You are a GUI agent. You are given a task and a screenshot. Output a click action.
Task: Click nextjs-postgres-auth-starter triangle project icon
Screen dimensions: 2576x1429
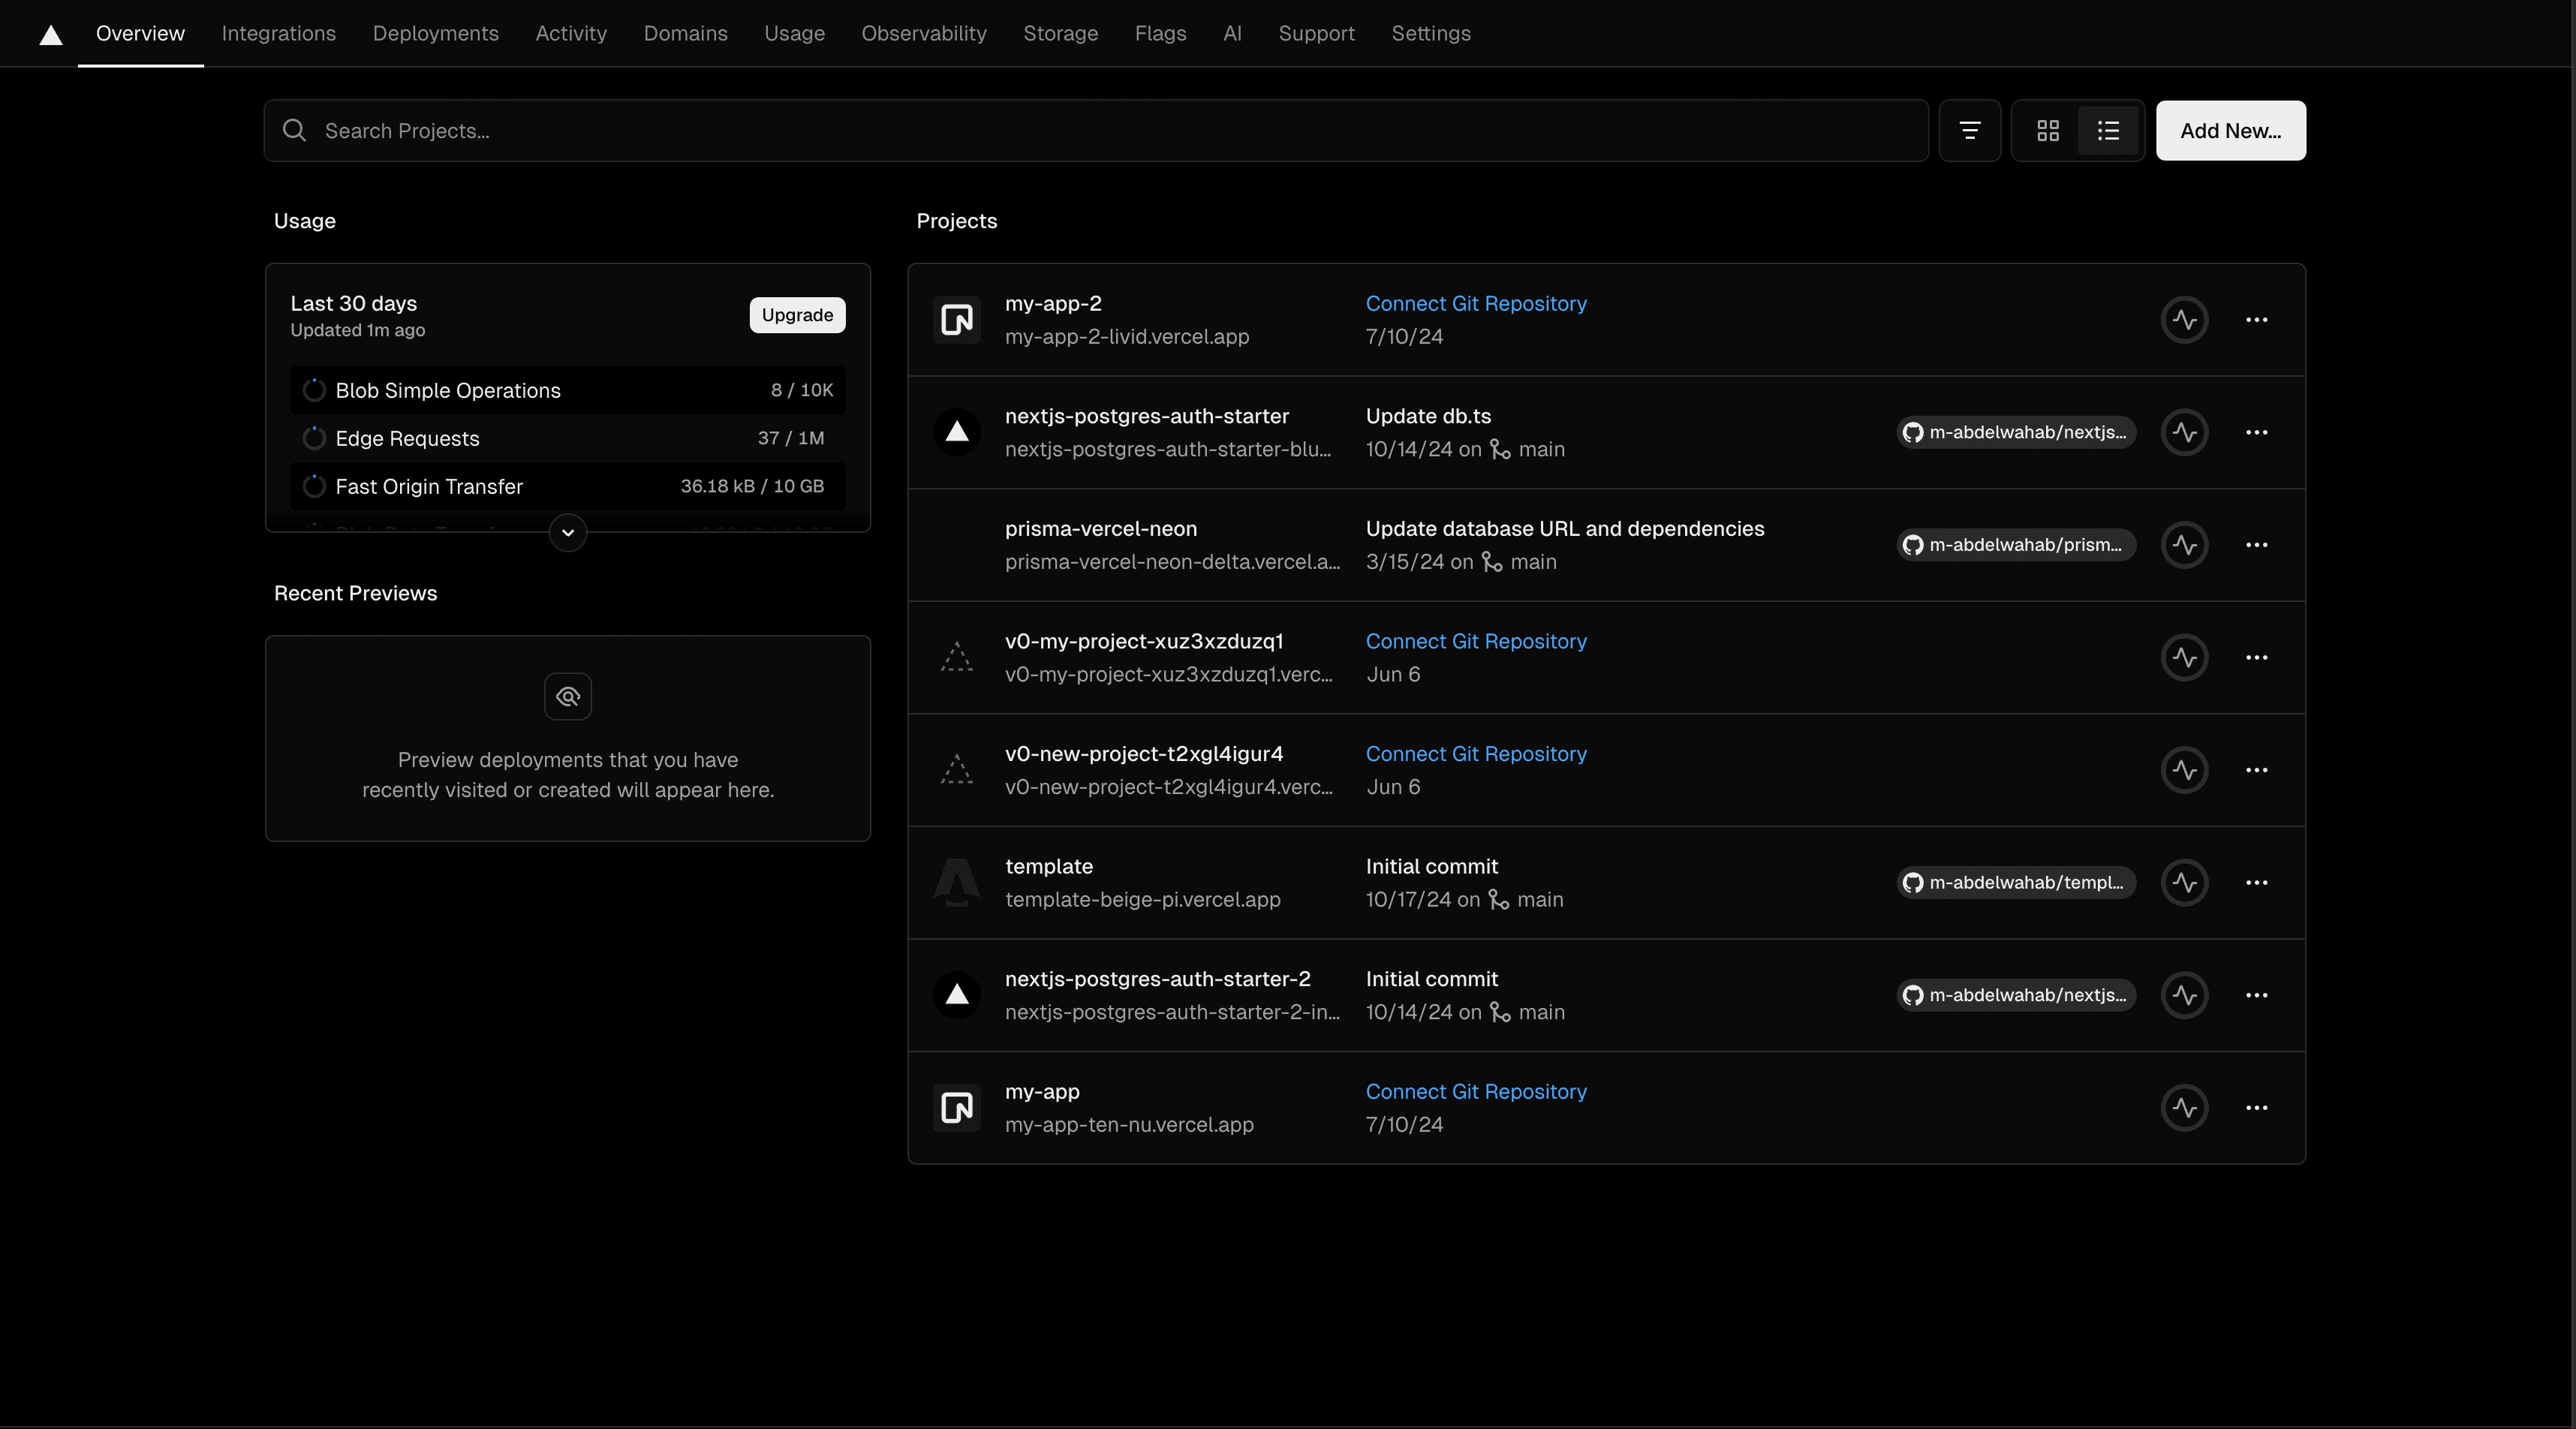coord(956,432)
